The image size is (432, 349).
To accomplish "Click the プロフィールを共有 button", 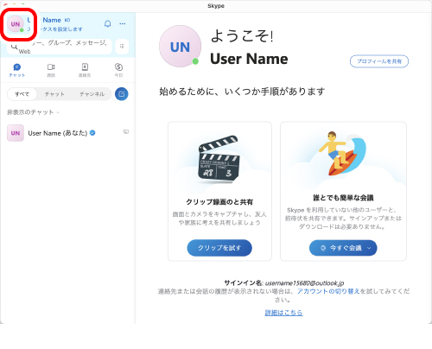I will (x=379, y=61).
